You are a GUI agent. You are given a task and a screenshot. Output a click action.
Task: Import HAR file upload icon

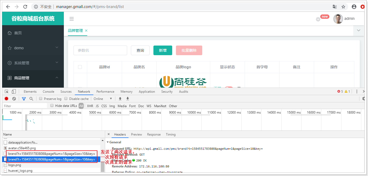[x=120, y=99]
